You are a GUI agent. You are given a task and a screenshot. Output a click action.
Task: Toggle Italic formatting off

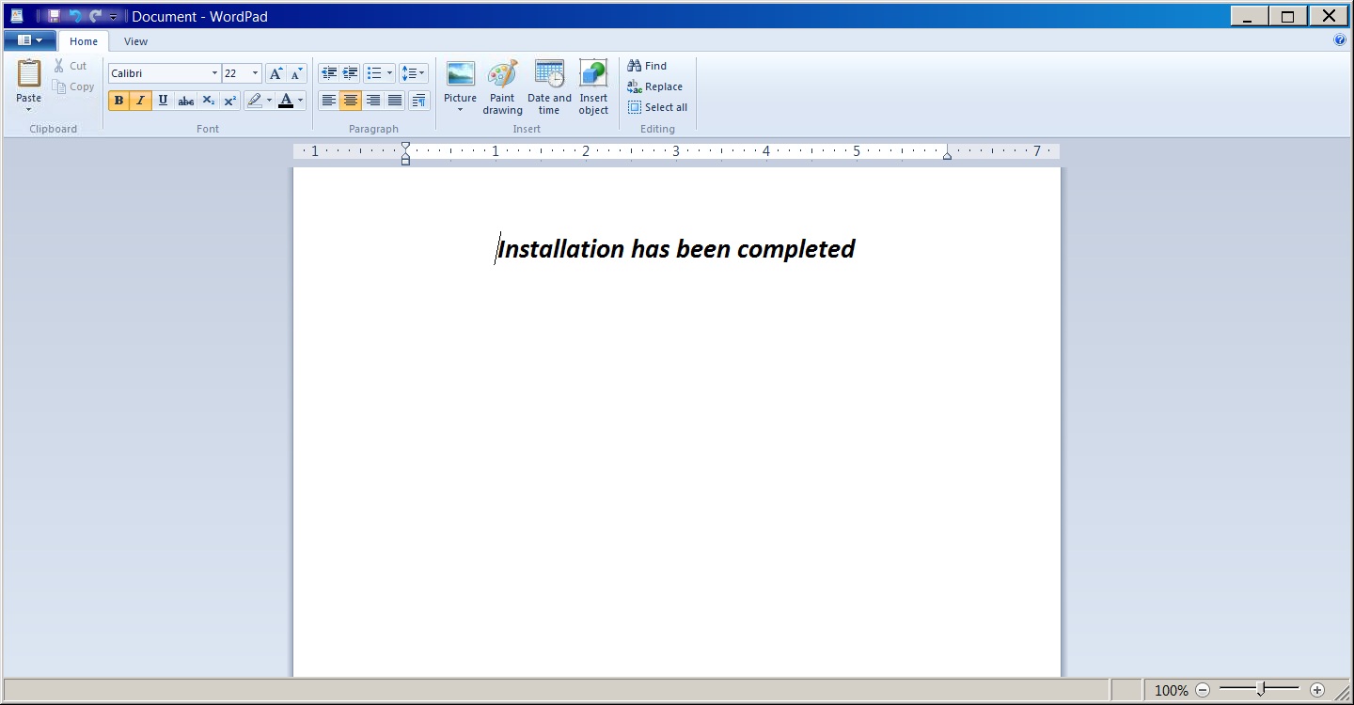(x=141, y=101)
